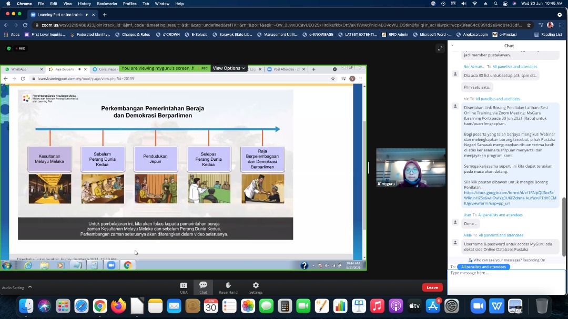The image size is (568, 319).
Task: Leave the Zoom webinar
Action: click(432, 287)
